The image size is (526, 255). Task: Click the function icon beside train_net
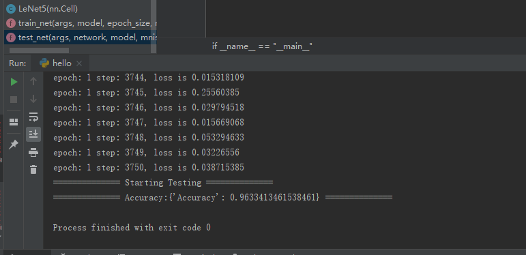coord(11,23)
